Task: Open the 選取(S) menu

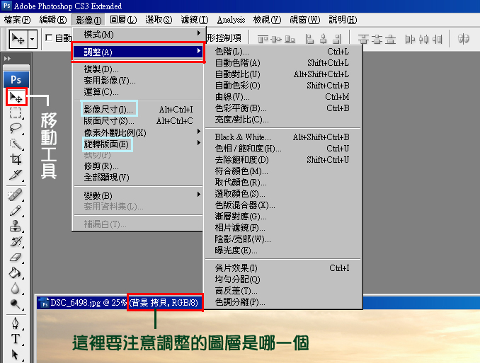Action: tap(159, 20)
